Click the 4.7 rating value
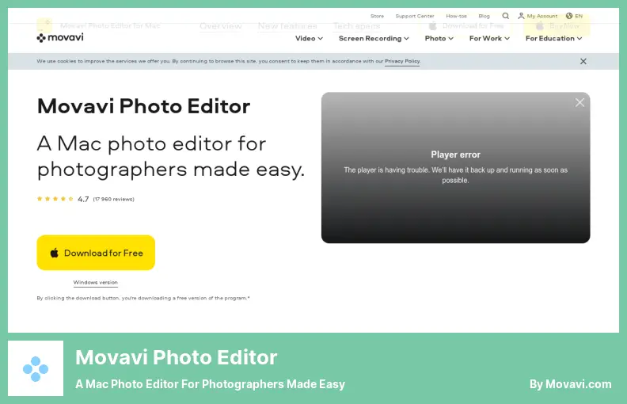This screenshot has width=627, height=404. (83, 199)
